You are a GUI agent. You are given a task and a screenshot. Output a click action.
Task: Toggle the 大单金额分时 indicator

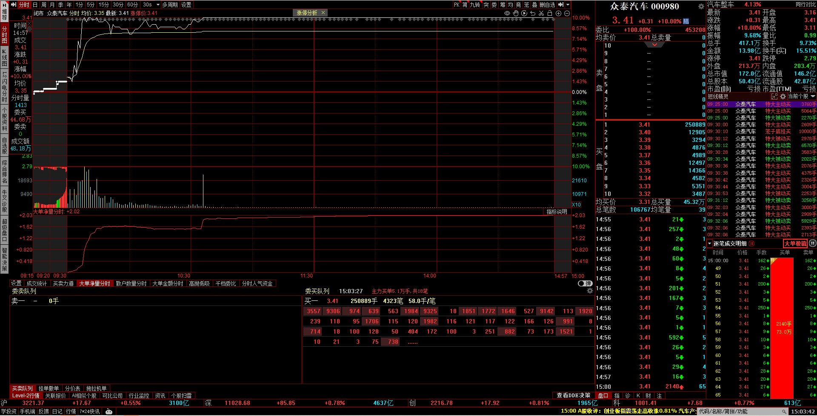tap(168, 283)
